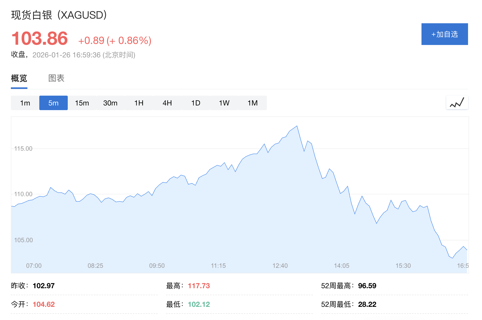Select the 5m timeframe
Image resolution: width=482 pixels, height=320 pixels.
tap(53, 103)
